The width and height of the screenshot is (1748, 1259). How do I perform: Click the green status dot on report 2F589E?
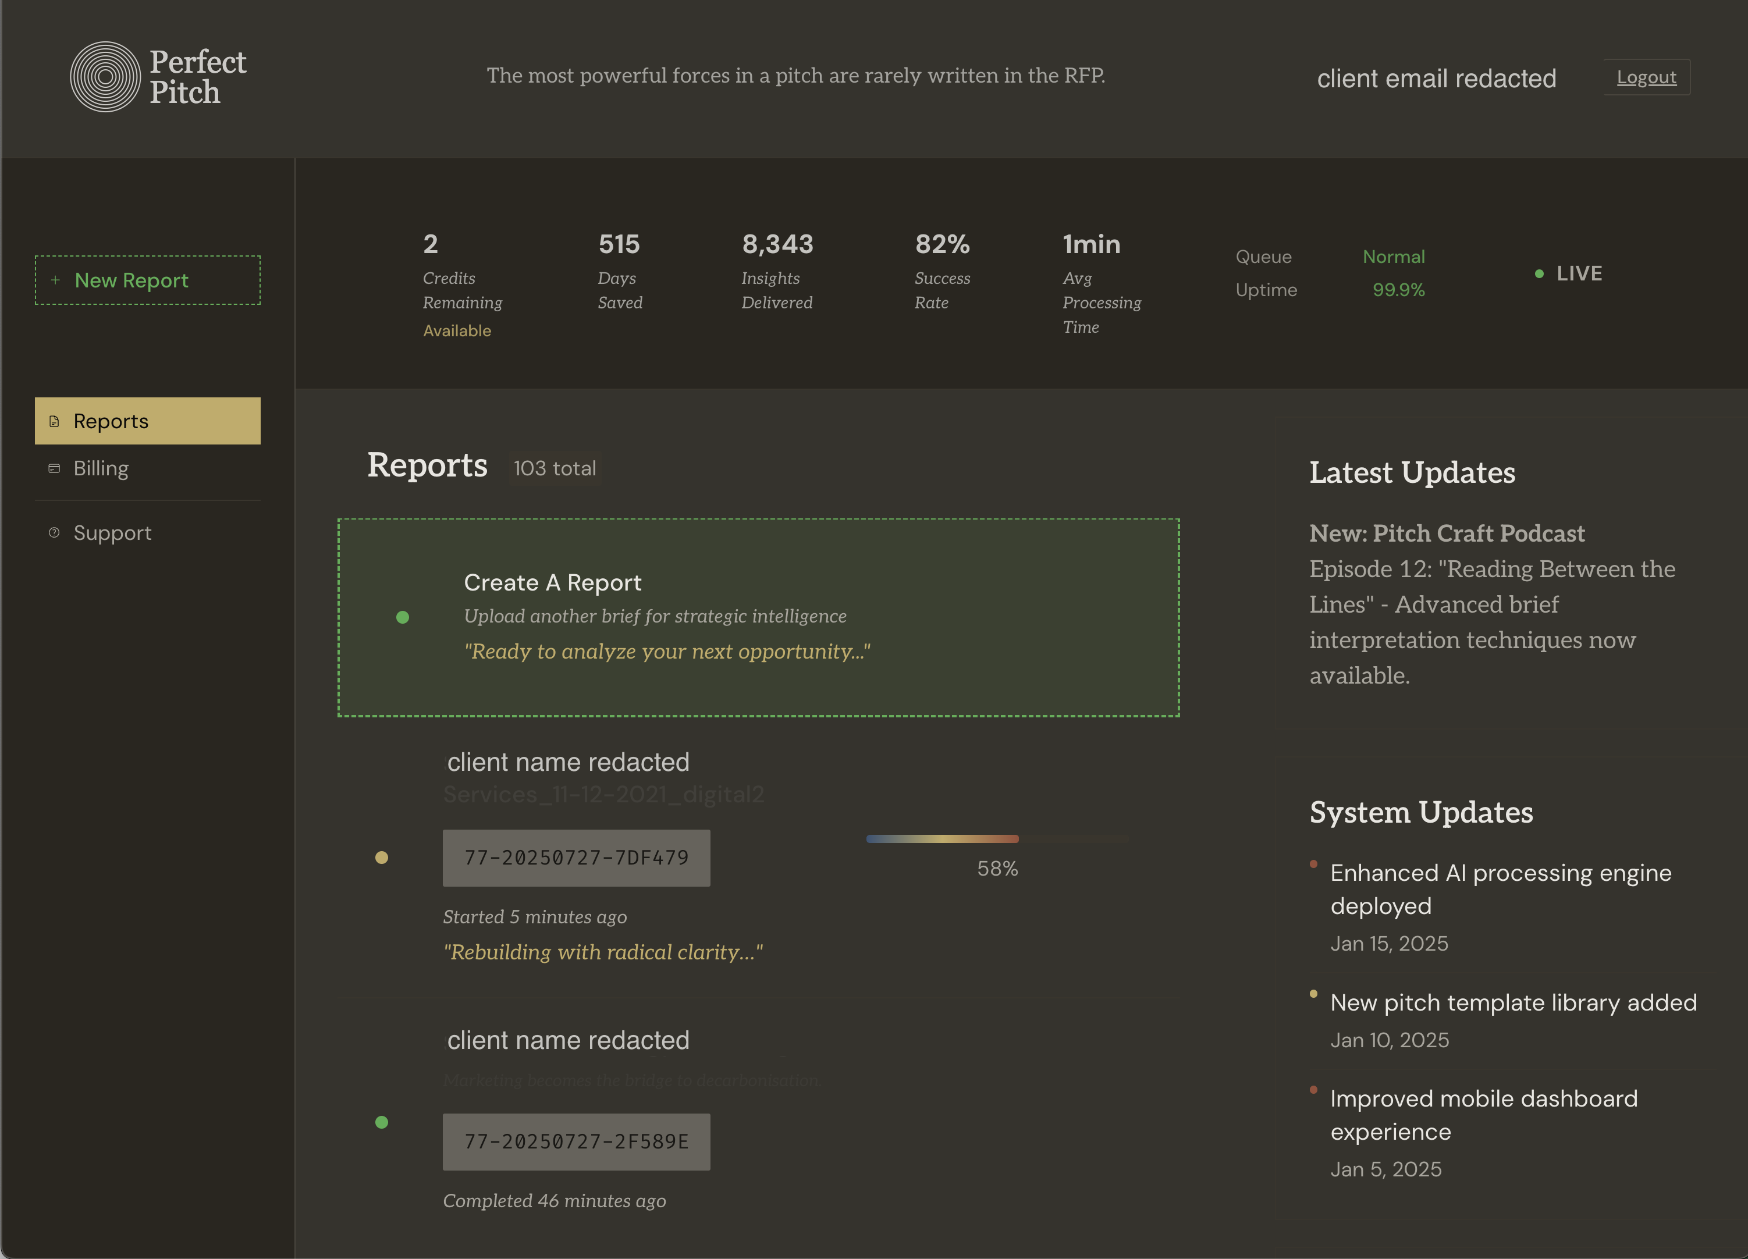tap(382, 1123)
